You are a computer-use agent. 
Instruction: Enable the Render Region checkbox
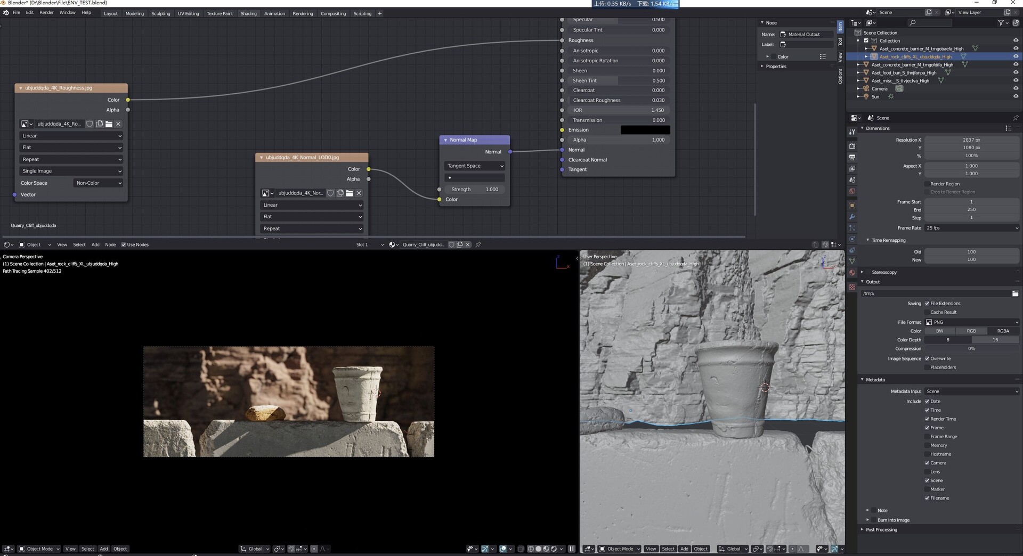click(x=927, y=184)
